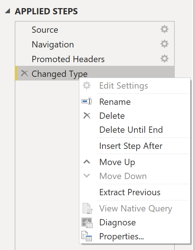Select the Source applied step
195x250 pixels.
point(95,29)
